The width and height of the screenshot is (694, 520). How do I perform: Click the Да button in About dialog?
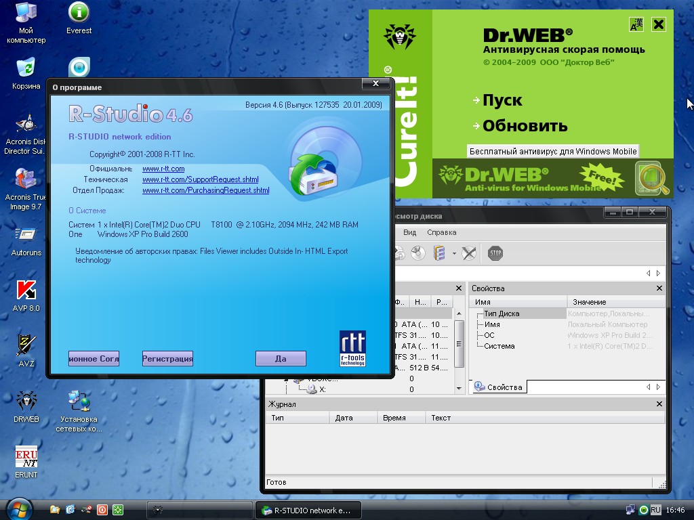coord(281,359)
